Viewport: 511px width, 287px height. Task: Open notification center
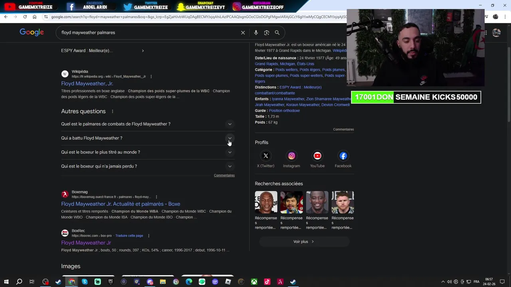[502, 282]
